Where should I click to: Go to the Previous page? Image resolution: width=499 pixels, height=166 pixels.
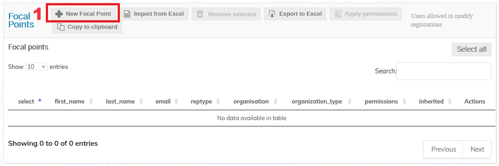(x=443, y=149)
